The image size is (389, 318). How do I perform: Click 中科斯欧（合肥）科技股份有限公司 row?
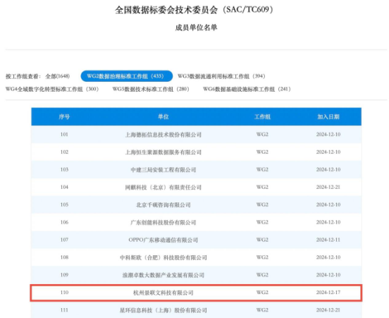coord(196,257)
